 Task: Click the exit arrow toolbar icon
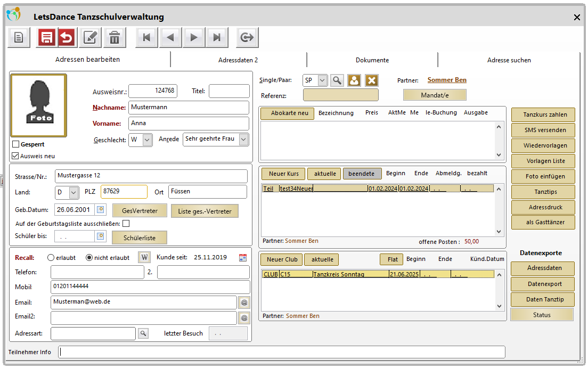(247, 37)
